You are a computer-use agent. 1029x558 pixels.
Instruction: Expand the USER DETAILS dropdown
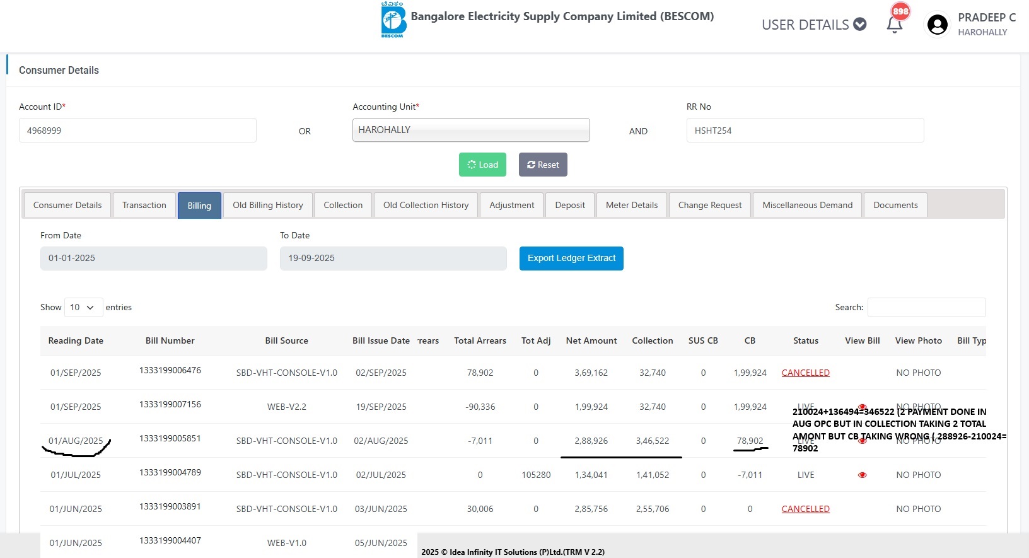813,25
